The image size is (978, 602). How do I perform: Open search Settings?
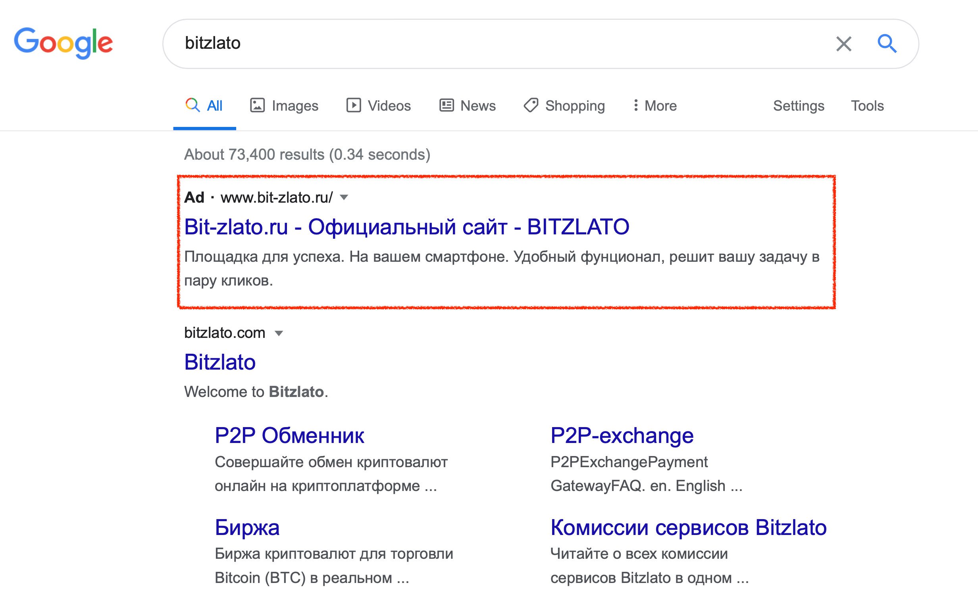pyautogui.click(x=798, y=106)
